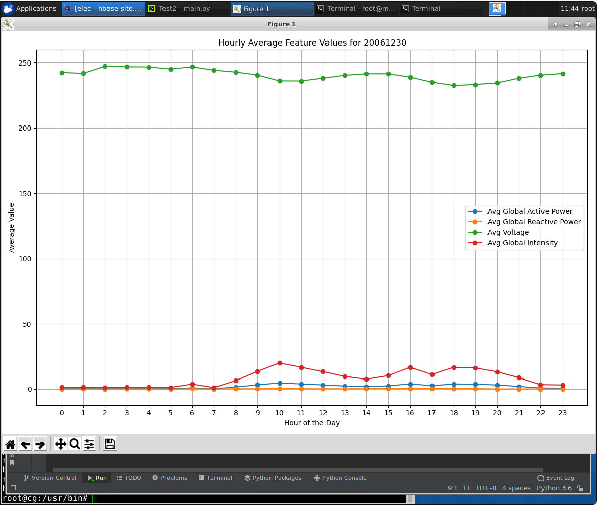Click the matplotlib icon in the Figure 1 title bar
This screenshot has width=597, height=505.
(8, 24)
